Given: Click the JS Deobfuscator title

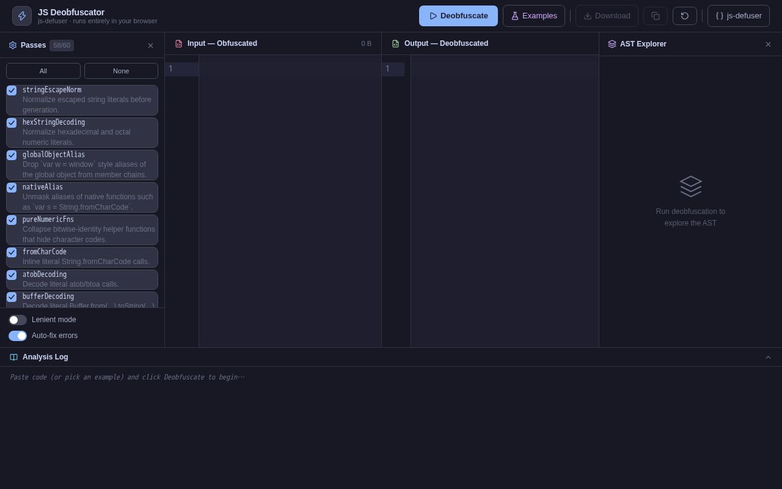Looking at the screenshot, I should click(x=71, y=12).
